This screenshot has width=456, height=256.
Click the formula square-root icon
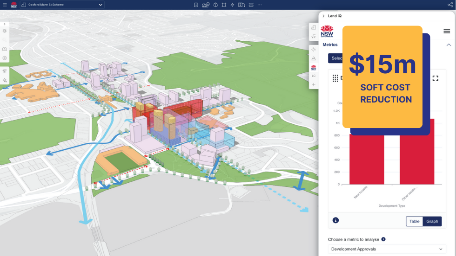click(x=314, y=36)
